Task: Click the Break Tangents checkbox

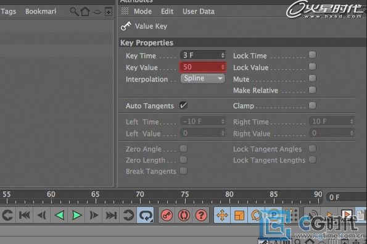Action: 184,171
